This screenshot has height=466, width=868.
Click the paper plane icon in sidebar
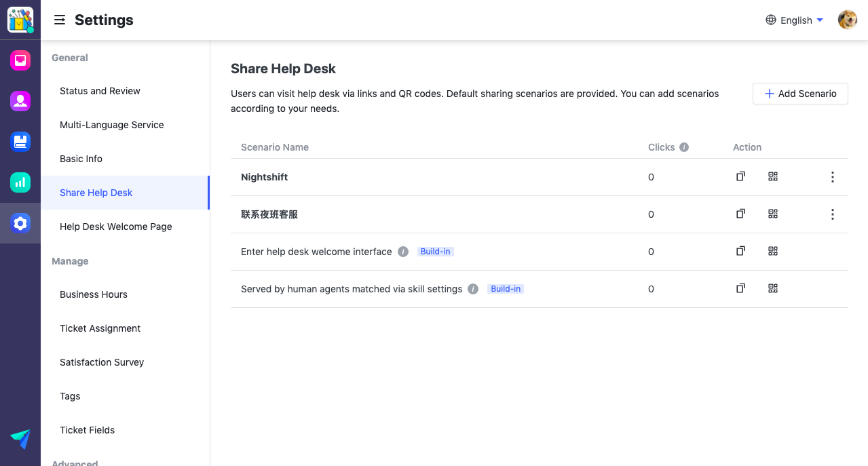pos(20,439)
